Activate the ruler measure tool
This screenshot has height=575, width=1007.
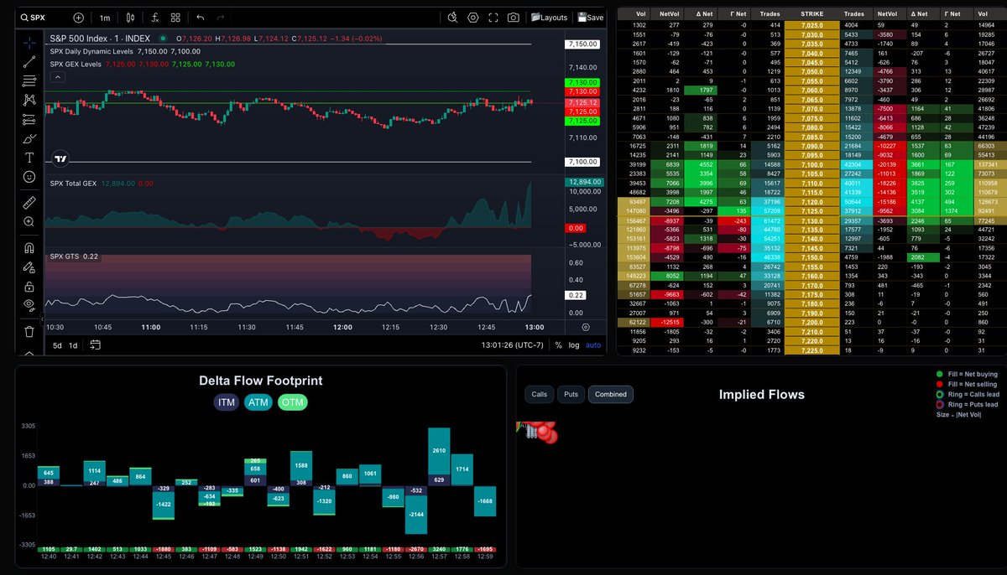coord(29,202)
